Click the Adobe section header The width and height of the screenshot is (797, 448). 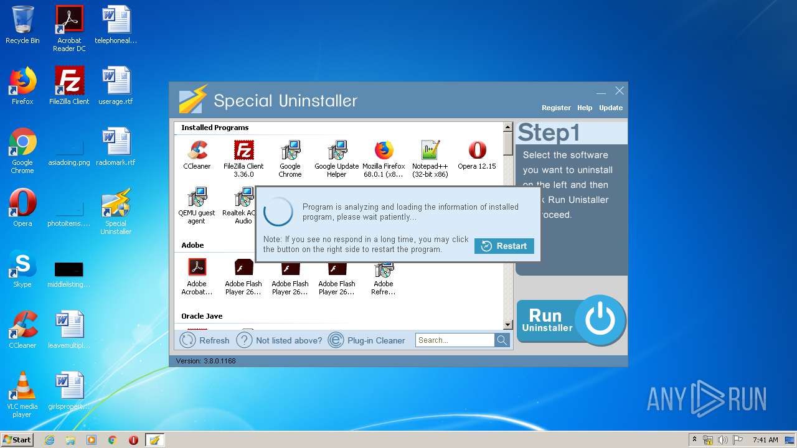(192, 245)
